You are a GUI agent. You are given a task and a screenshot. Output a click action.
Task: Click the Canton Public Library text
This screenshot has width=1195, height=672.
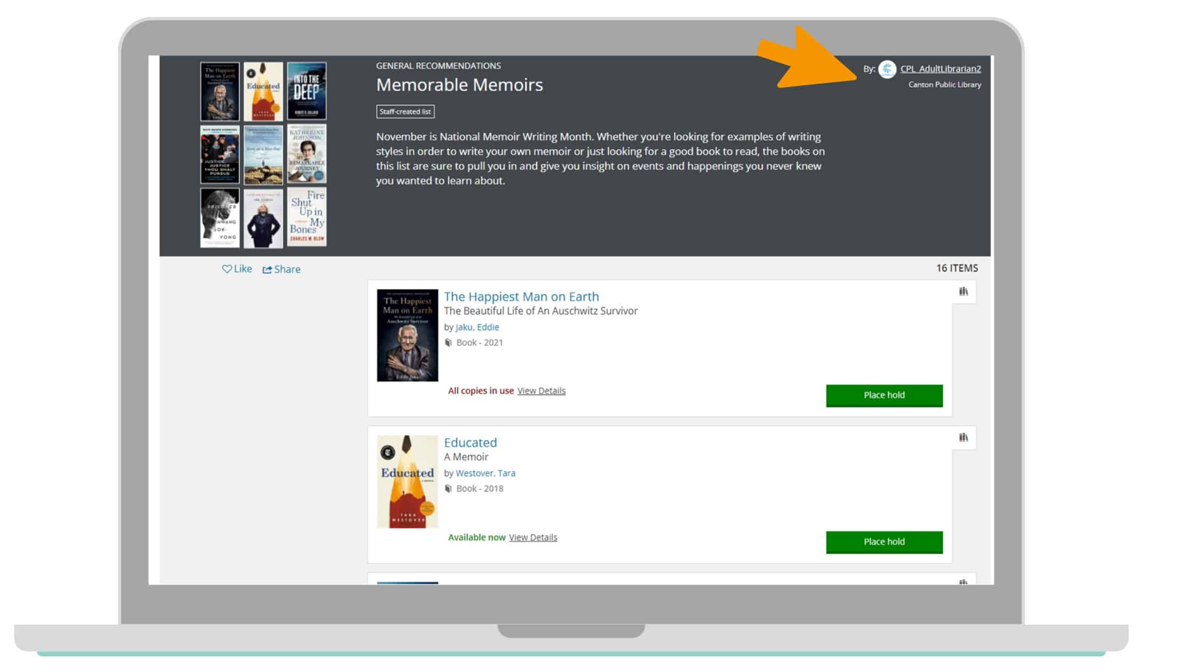pos(945,85)
